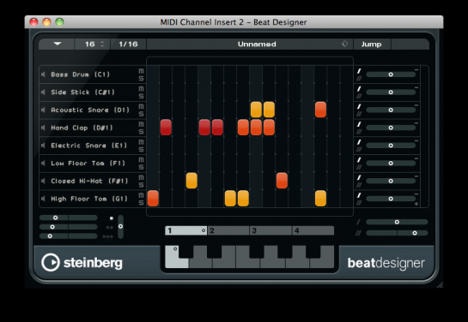468x322 pixels.
Task: Open the High Floor Tom (G1) name menu
Action: (x=88, y=199)
